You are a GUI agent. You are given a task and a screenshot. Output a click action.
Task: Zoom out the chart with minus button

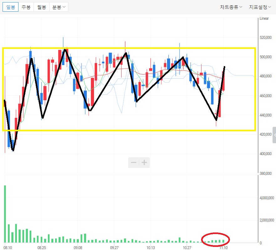point(133,162)
